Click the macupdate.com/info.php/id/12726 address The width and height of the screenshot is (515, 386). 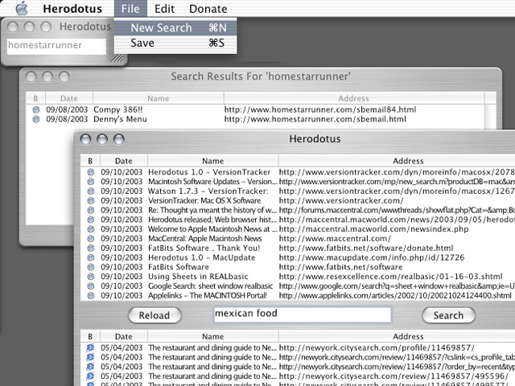(372, 257)
